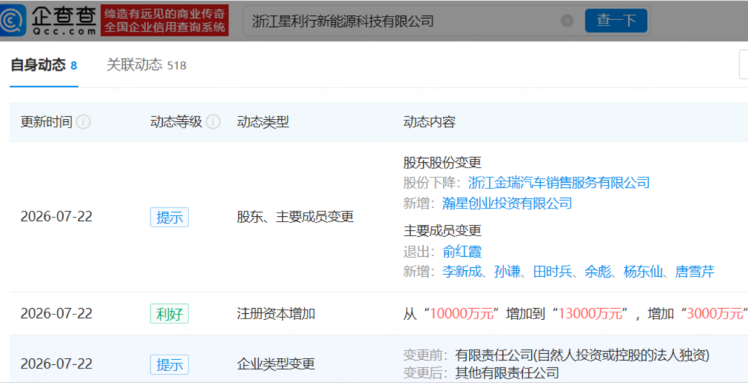Click 动态类型 column header
Screen dimensions: 748x383
click(x=263, y=122)
